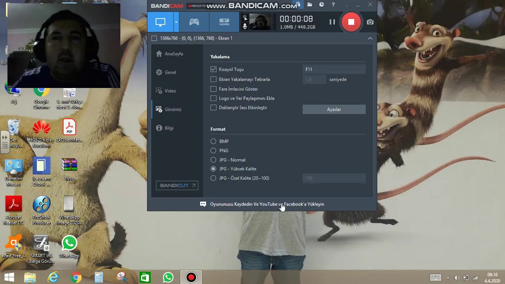Select the Görüntü tab
This screenshot has width=505, height=284.
click(168, 109)
